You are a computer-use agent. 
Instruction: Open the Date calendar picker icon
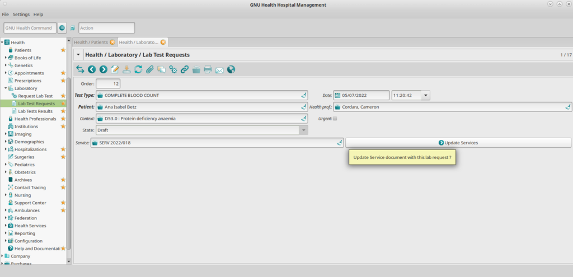[x=337, y=95]
